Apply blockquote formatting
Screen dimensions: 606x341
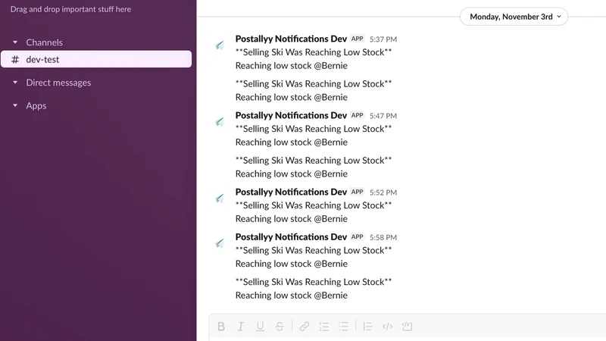[367, 327]
